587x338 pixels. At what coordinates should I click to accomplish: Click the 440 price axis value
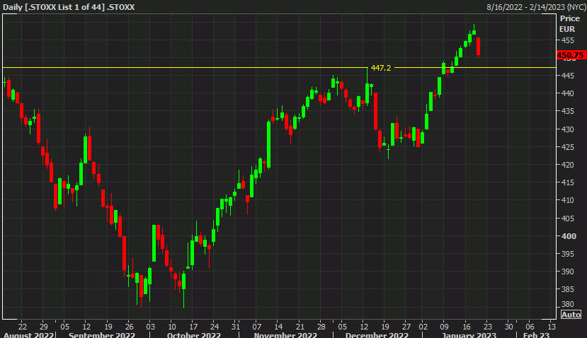click(567, 93)
